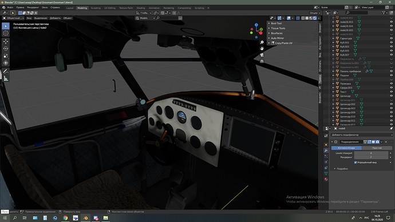
Task: Toggle the Упрощённый вид checkbox
Action: (x=355, y=162)
